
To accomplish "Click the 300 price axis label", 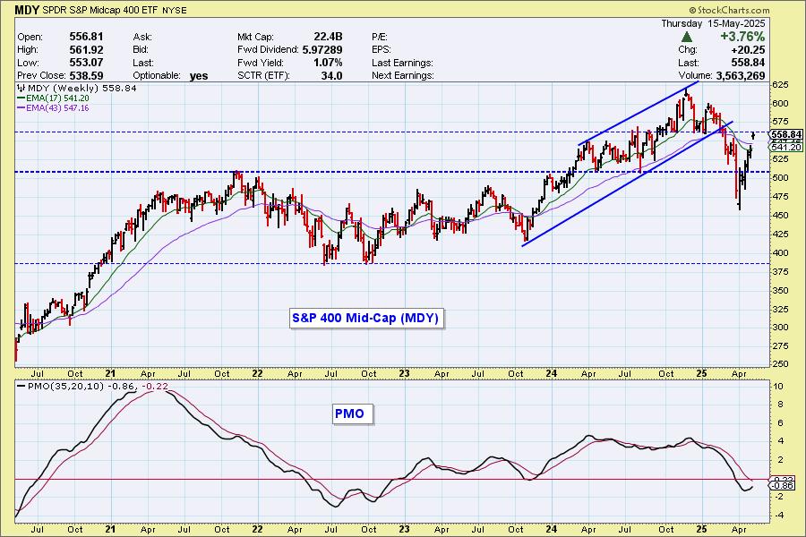I will [780, 328].
